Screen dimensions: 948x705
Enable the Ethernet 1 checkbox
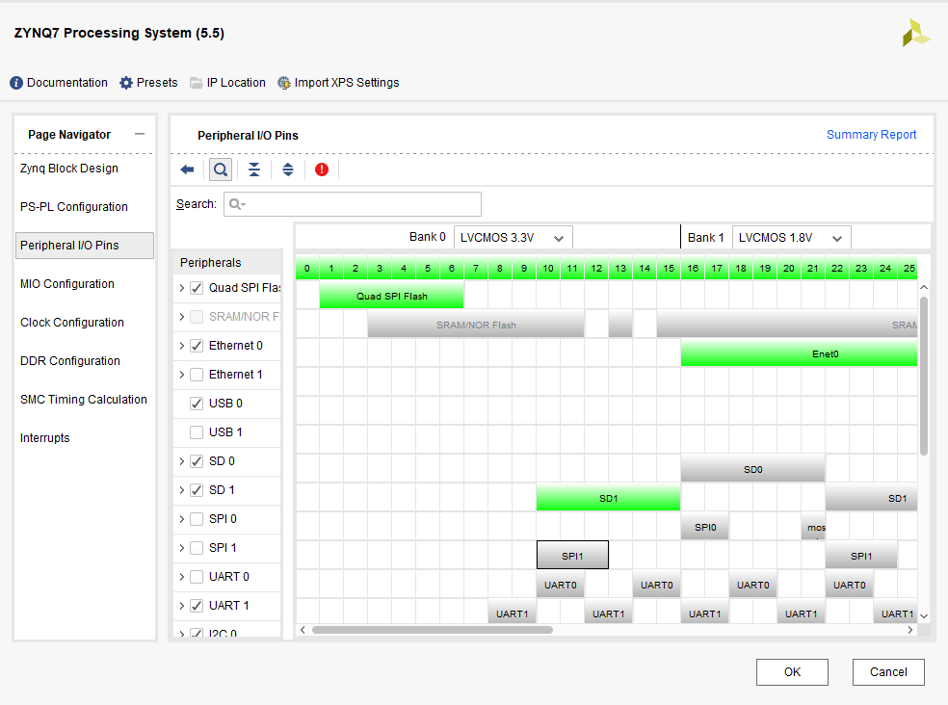(197, 375)
